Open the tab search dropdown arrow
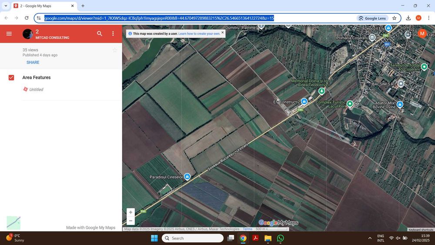Screen dimensions: 435x245 point(6,6)
